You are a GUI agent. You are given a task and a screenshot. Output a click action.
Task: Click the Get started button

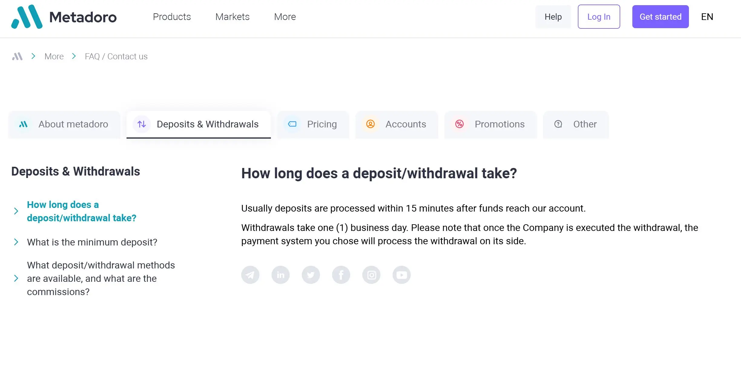660,17
